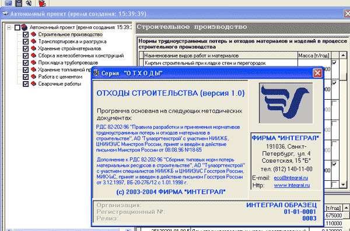
Task: Click the magnifier search icon in the top toolbar
Action: tap(29, 3)
